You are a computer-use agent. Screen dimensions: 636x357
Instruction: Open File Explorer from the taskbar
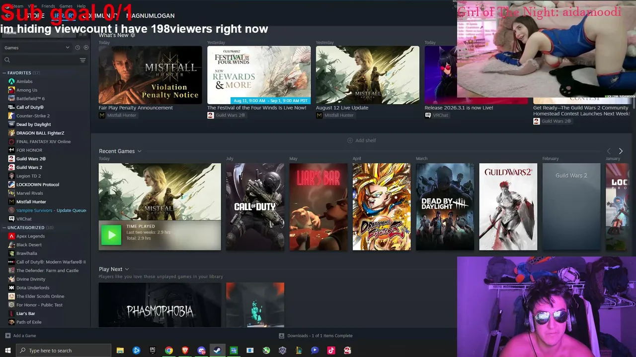[120, 351]
